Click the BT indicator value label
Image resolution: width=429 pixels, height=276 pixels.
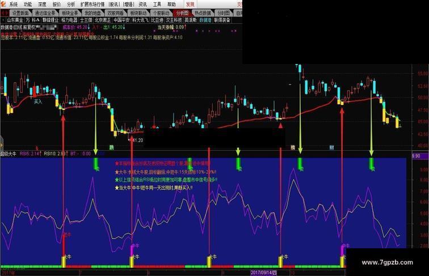pyautogui.click(x=80, y=154)
